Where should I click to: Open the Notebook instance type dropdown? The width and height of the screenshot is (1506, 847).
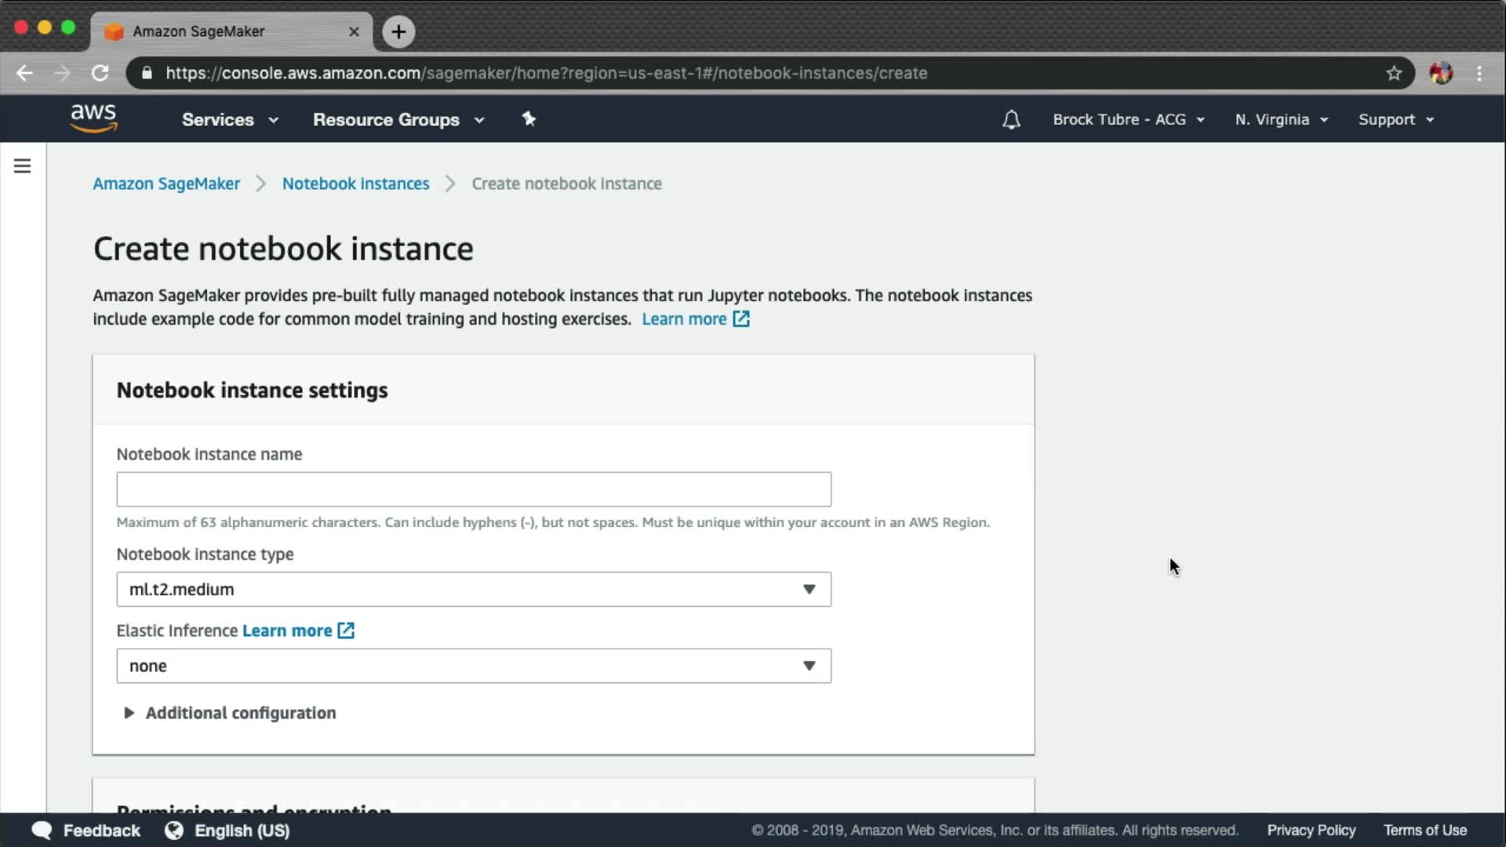click(473, 589)
